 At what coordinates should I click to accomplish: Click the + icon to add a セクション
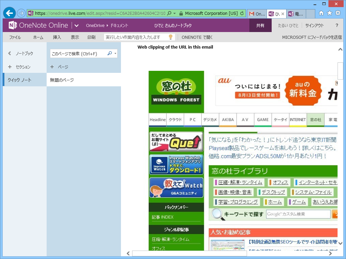[9, 67]
